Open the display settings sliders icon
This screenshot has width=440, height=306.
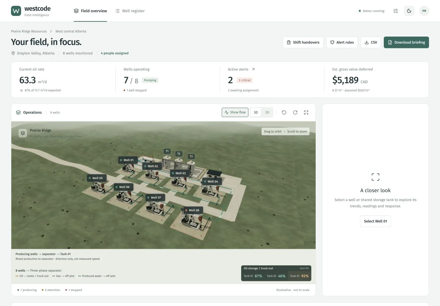396,11
